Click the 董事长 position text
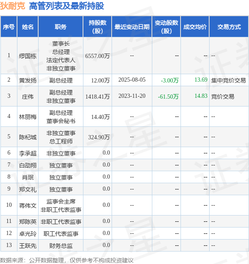Viewport: 249px width, 264px height. (x=61, y=44)
